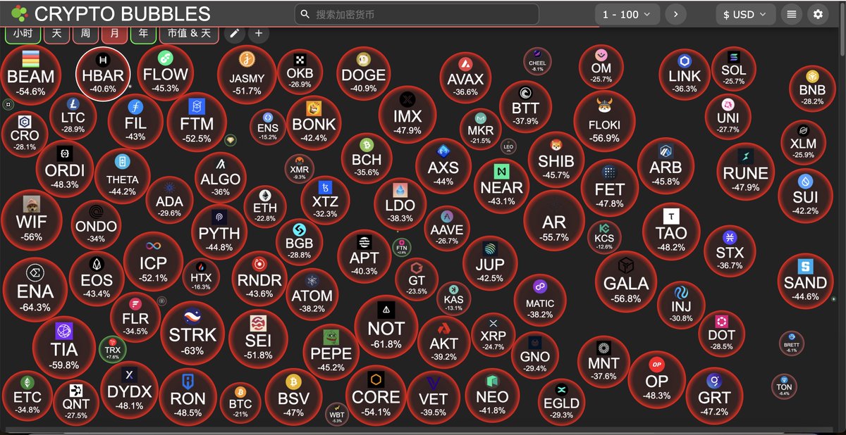846x435 pixels.
Task: Add new chart with plus icon
Action: click(259, 33)
